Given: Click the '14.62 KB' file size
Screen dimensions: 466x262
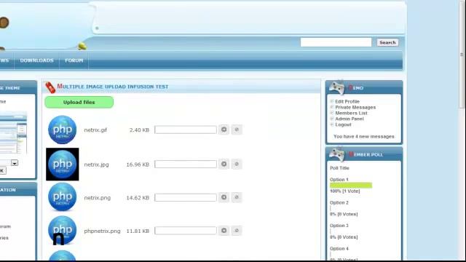Looking at the screenshot, I should (138, 197).
